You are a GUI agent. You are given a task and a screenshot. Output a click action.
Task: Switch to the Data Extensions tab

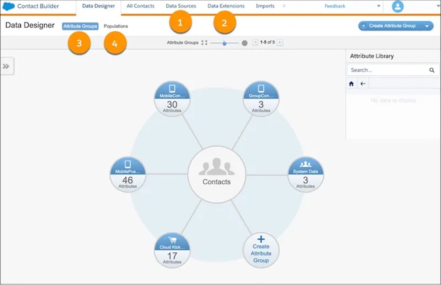coord(225,6)
